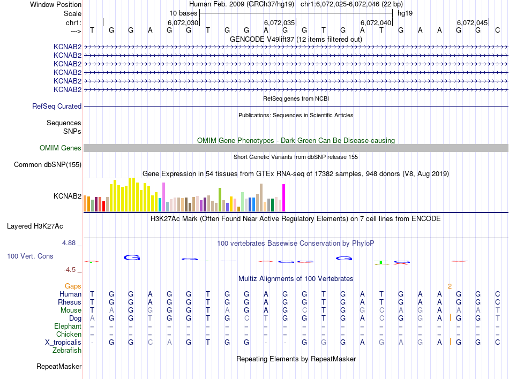Click the RefSeq Curated track label
Image resolution: width=509 pixels, height=379 pixels.
(x=56, y=107)
